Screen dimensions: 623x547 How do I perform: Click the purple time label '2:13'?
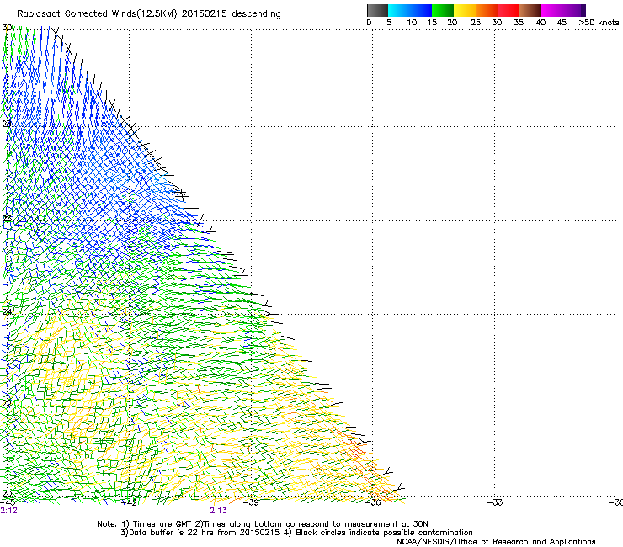tap(219, 511)
